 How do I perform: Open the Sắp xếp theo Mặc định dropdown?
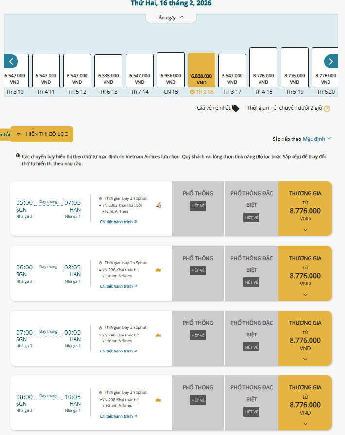click(317, 139)
